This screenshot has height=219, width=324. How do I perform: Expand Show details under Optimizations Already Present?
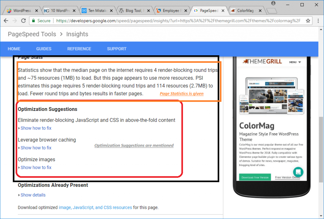[33, 195]
